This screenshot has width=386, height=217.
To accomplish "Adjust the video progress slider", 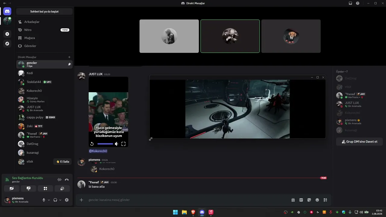I will [x=105, y=144].
